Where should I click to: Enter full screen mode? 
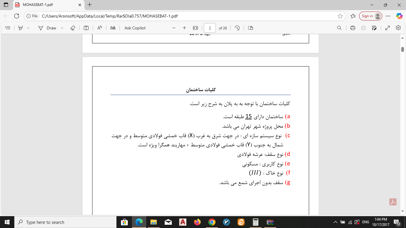click(x=388, y=28)
